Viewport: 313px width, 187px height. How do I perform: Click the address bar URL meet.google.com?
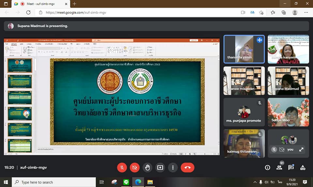76,12
